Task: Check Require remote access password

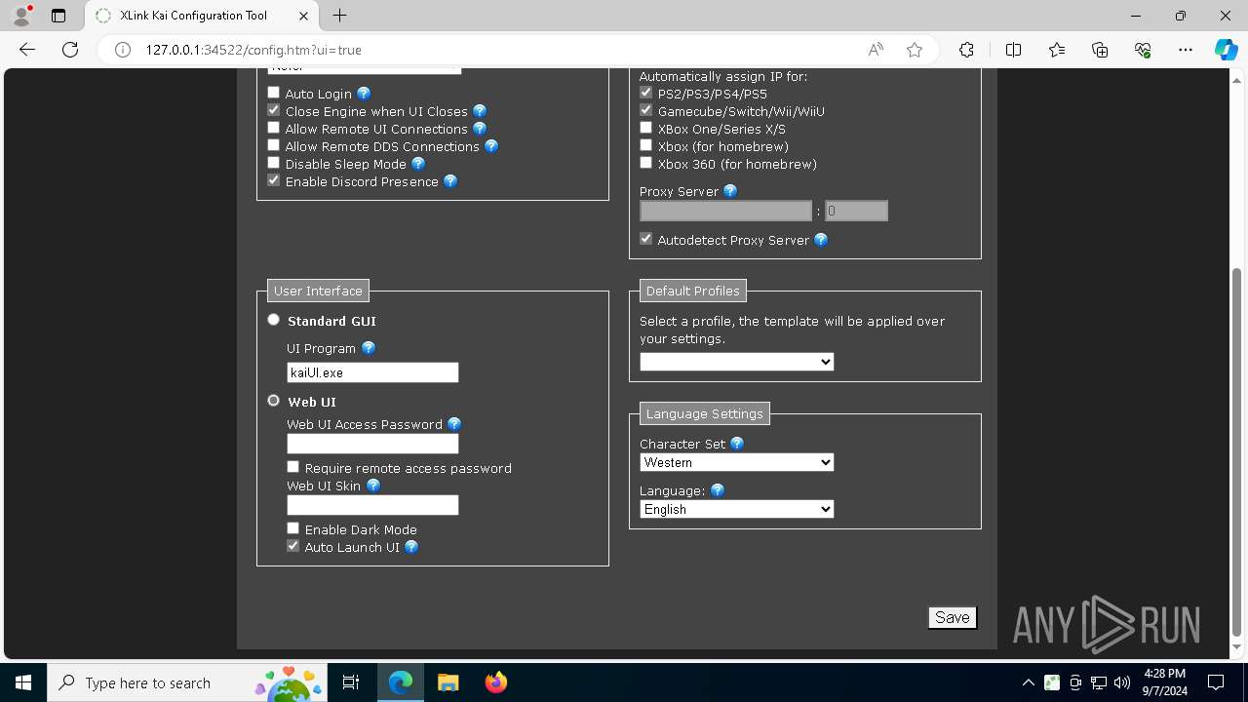Action: pyautogui.click(x=293, y=467)
